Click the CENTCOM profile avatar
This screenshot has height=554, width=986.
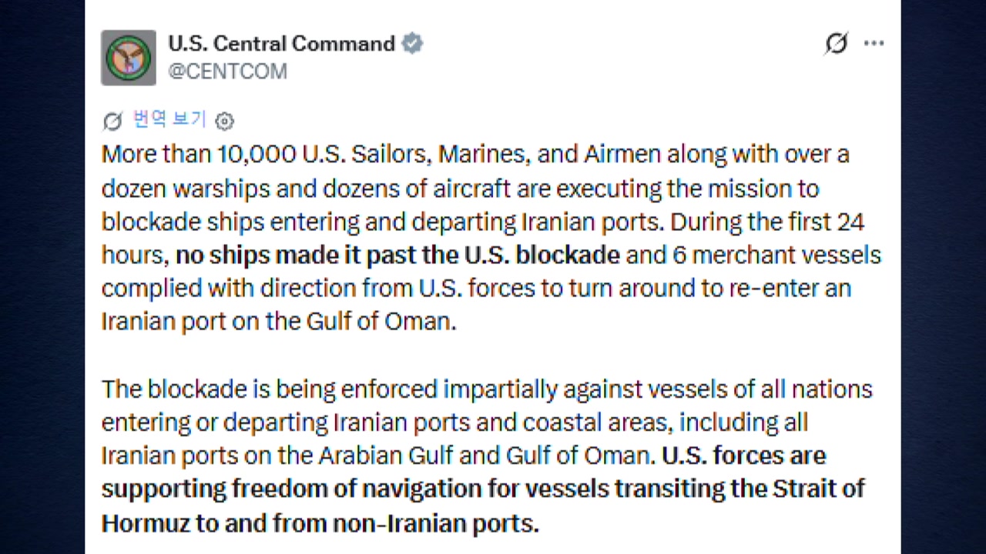(x=128, y=58)
